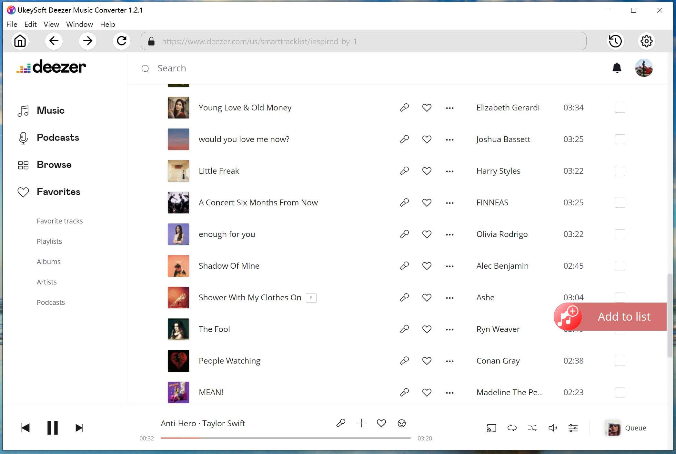
Task: Navigate to Playlists under Favorites
Action: pyautogui.click(x=49, y=241)
